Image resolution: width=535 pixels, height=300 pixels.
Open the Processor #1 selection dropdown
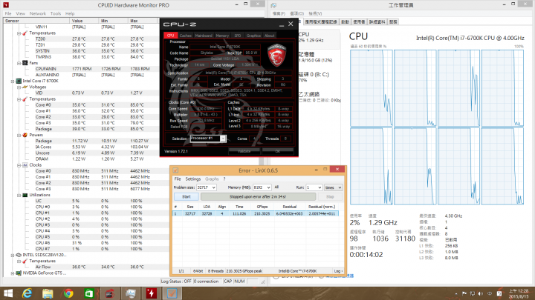click(x=223, y=139)
